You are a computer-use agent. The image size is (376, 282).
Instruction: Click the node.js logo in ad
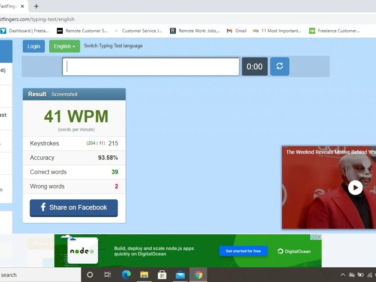(82, 251)
